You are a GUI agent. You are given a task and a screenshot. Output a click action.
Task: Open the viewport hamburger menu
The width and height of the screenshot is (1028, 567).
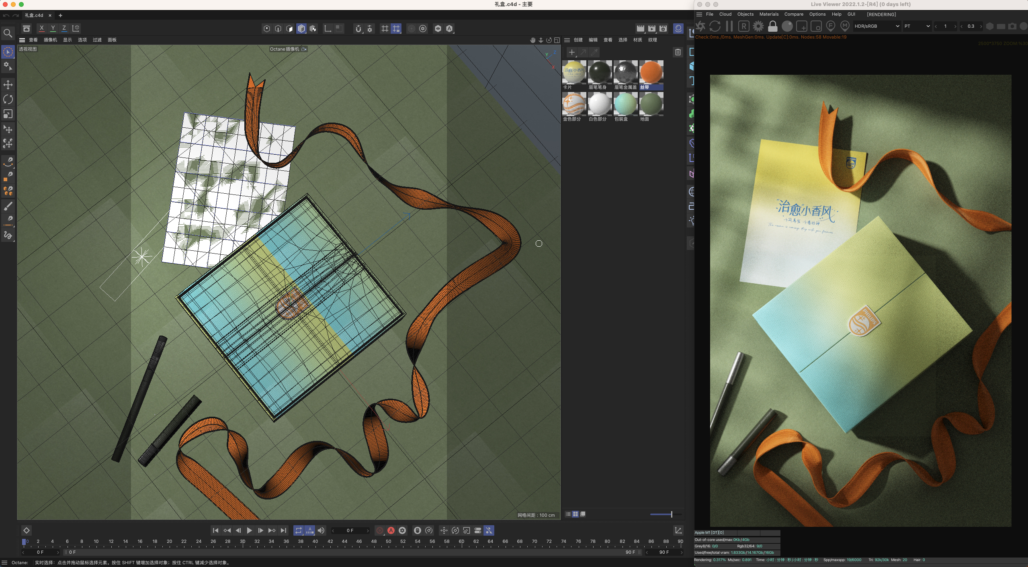point(22,40)
